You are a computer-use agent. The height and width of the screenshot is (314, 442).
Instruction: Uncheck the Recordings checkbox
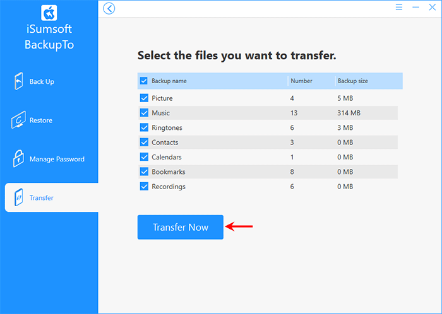tap(144, 186)
